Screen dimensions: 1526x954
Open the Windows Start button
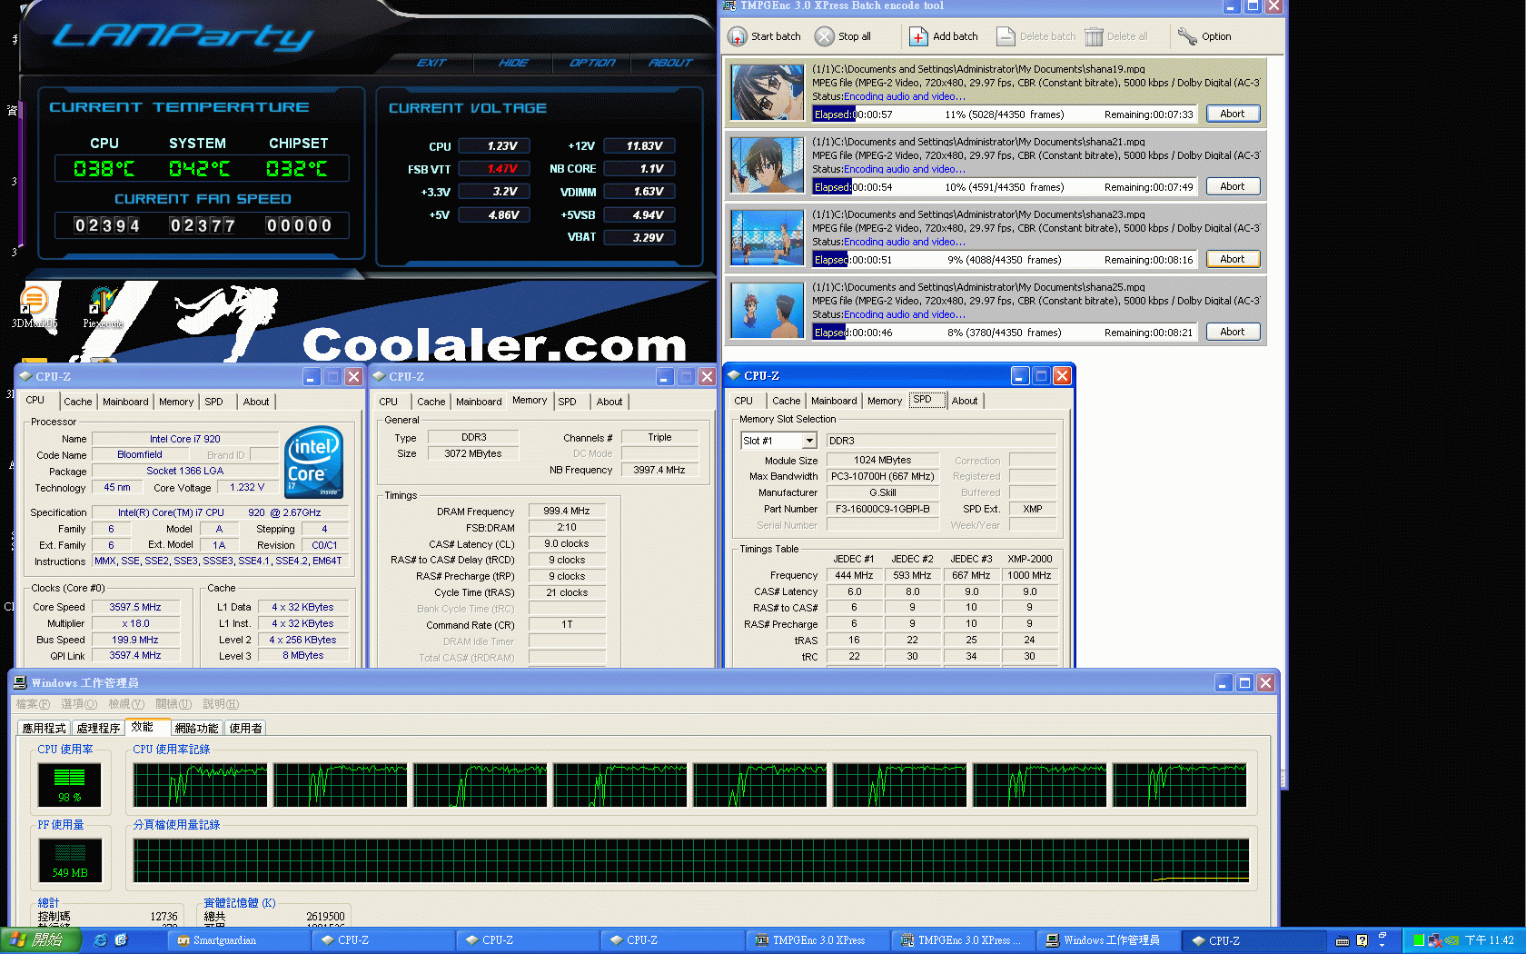point(41,940)
